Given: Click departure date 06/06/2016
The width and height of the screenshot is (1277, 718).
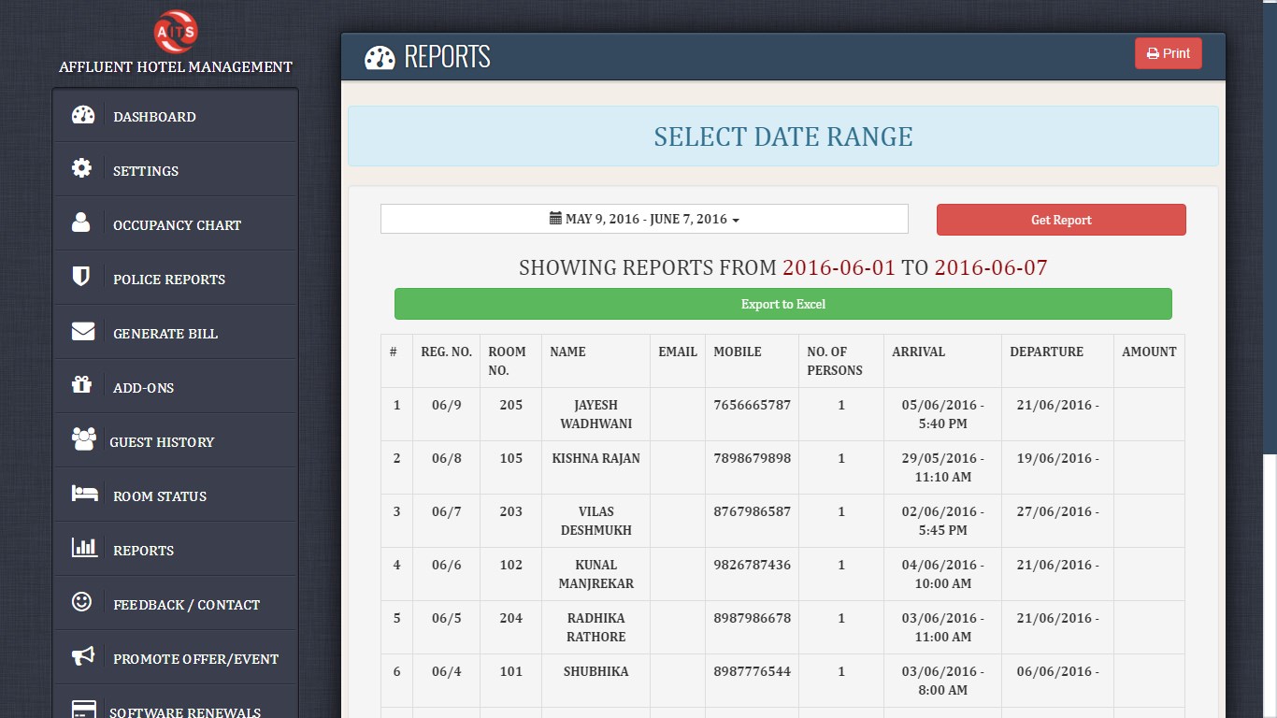Looking at the screenshot, I should point(1057,671).
